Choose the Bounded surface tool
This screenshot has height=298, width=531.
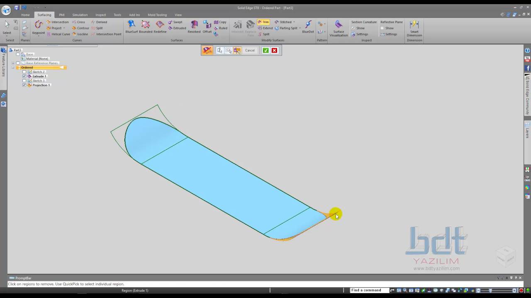tap(146, 27)
